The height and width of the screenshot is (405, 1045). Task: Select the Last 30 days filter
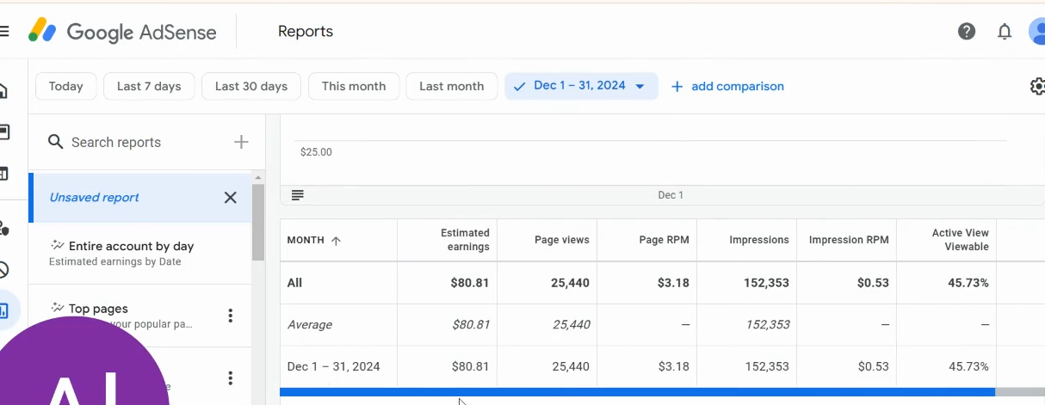click(251, 86)
